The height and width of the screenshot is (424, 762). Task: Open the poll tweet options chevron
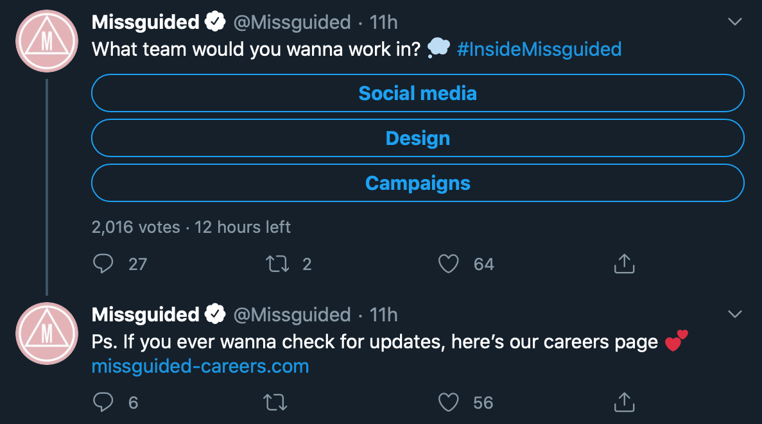[x=735, y=22]
